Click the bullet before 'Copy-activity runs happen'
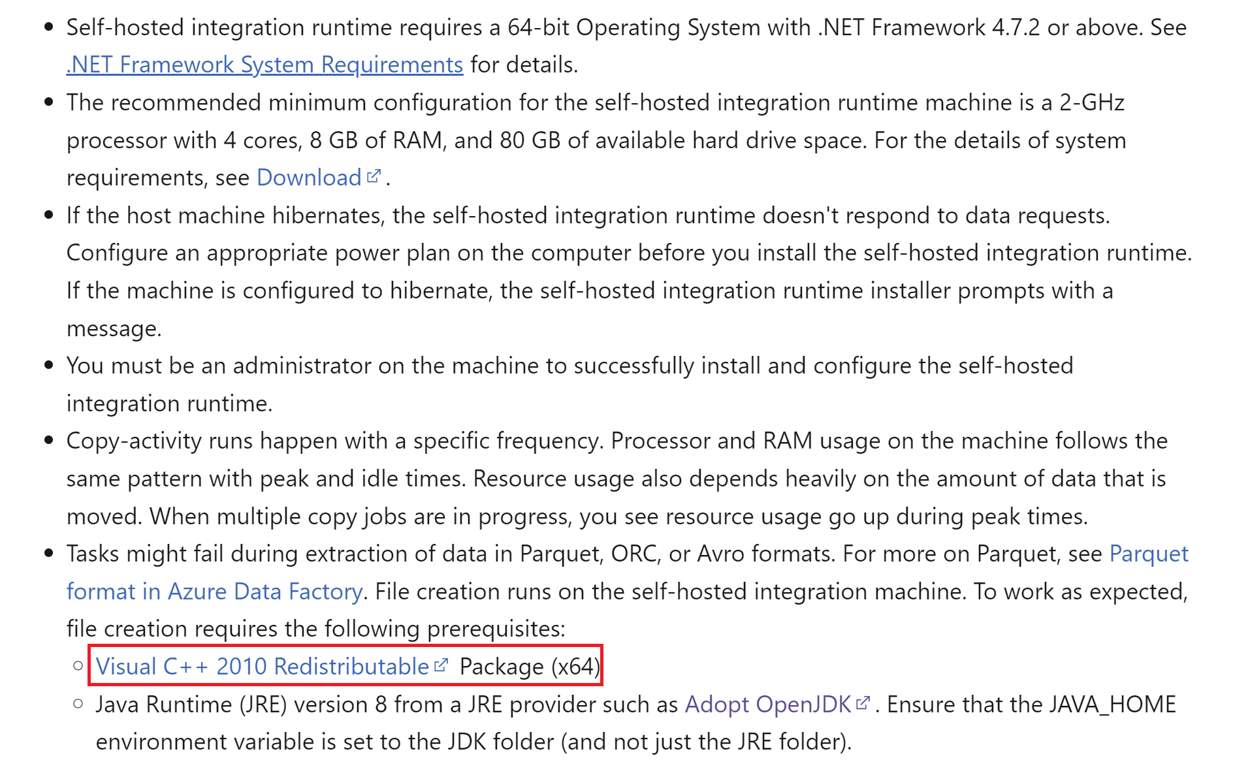 (x=48, y=441)
